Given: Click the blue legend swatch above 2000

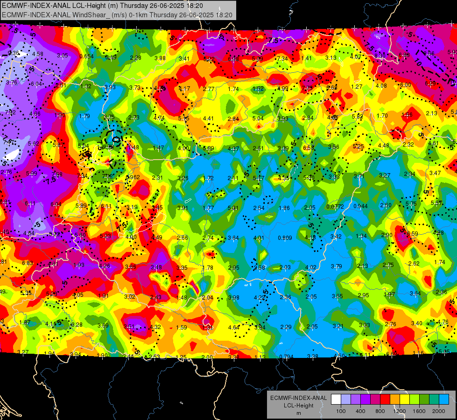Looking at the screenshot, I should pos(444,399).
